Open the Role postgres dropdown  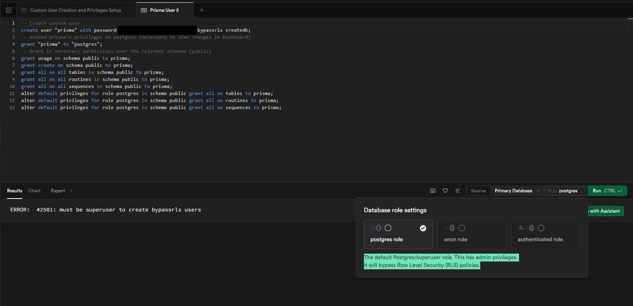(x=566, y=191)
